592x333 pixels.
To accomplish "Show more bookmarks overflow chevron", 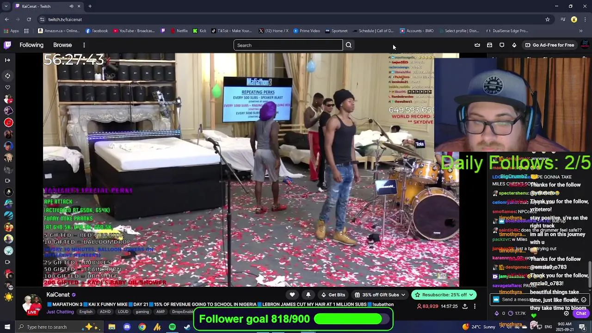I will (x=581, y=31).
